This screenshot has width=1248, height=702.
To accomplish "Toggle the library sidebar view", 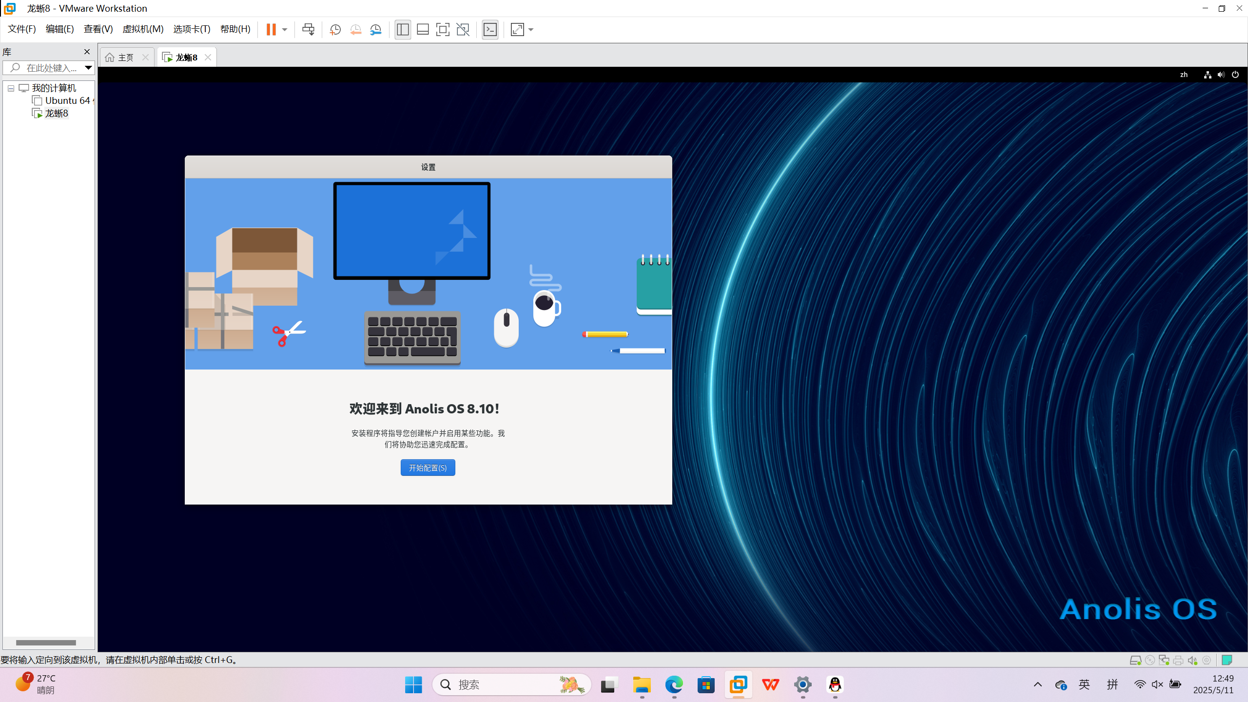I will [403, 30].
